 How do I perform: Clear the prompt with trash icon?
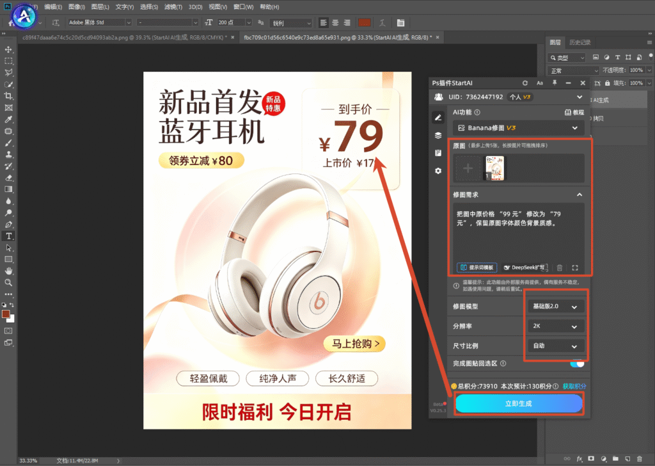coord(559,268)
